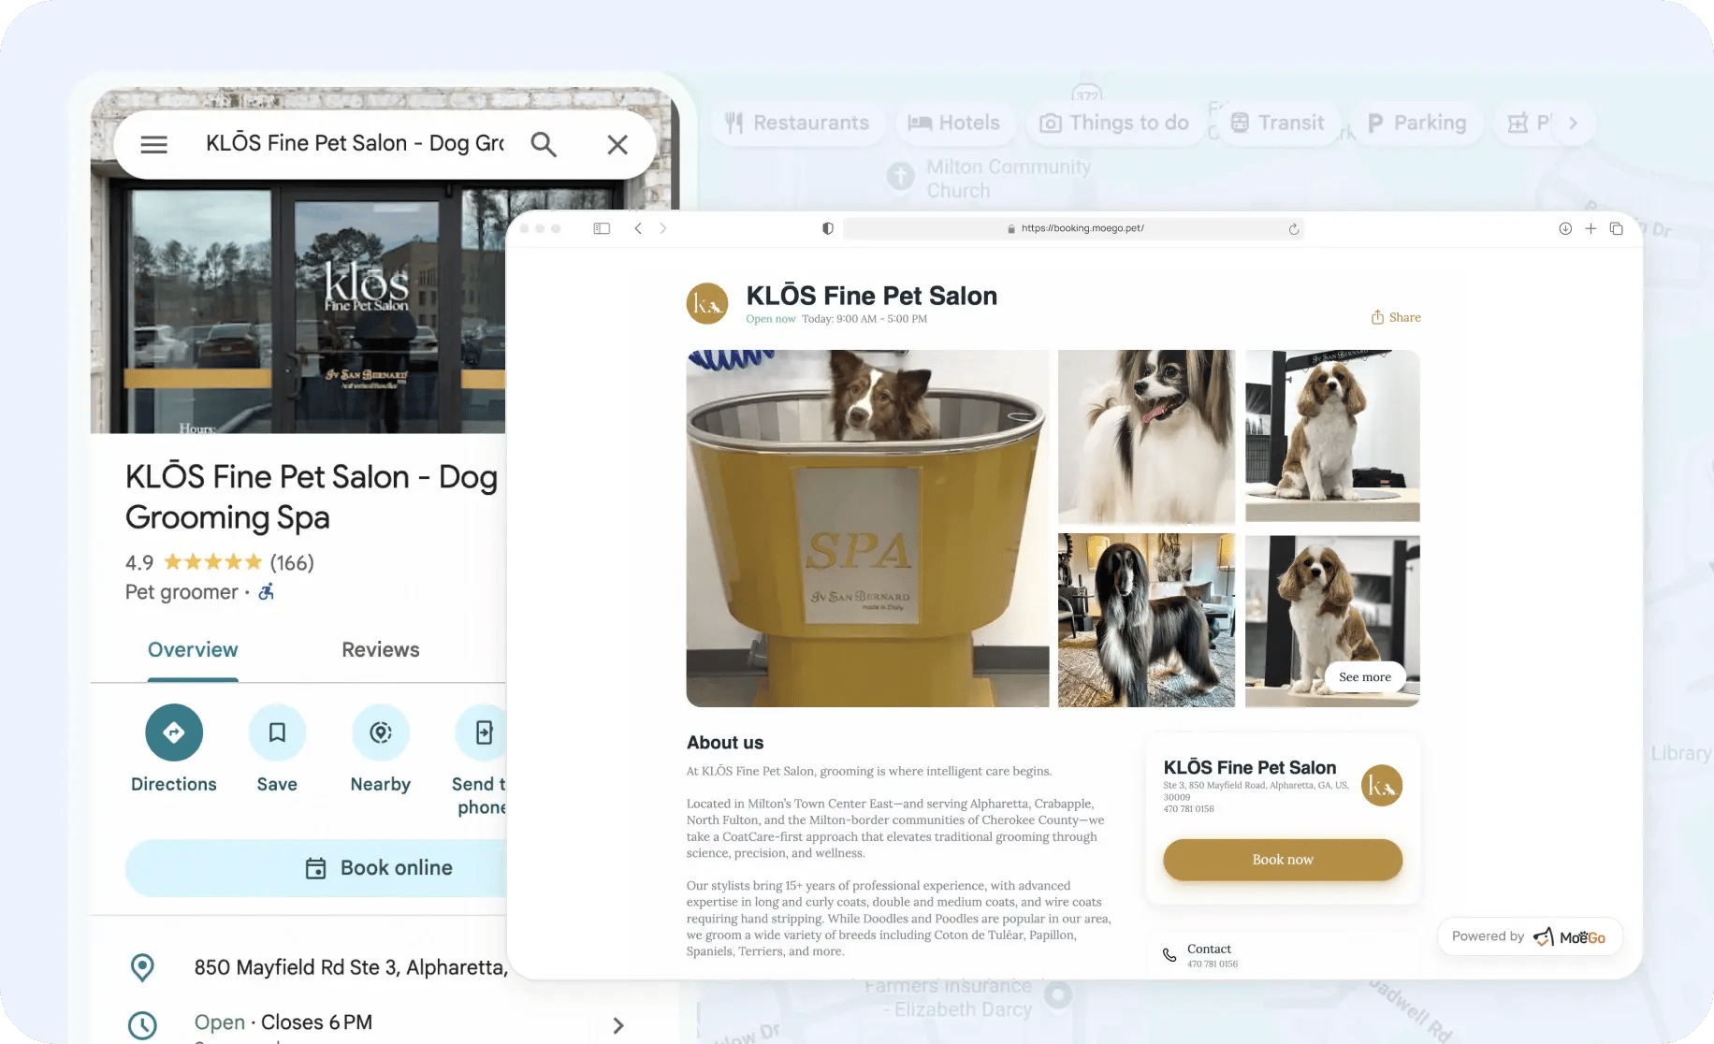
Task: Click the gold Book now button
Action: tap(1283, 860)
